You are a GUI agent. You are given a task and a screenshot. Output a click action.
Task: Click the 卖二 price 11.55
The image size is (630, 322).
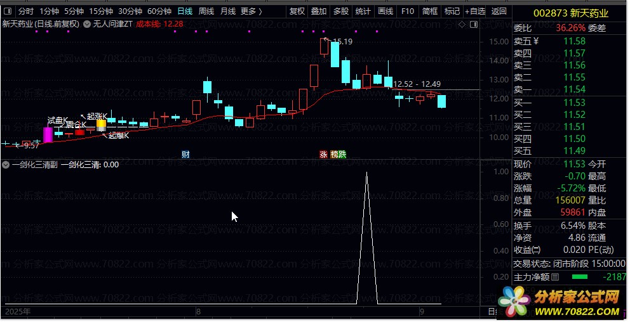(574, 77)
